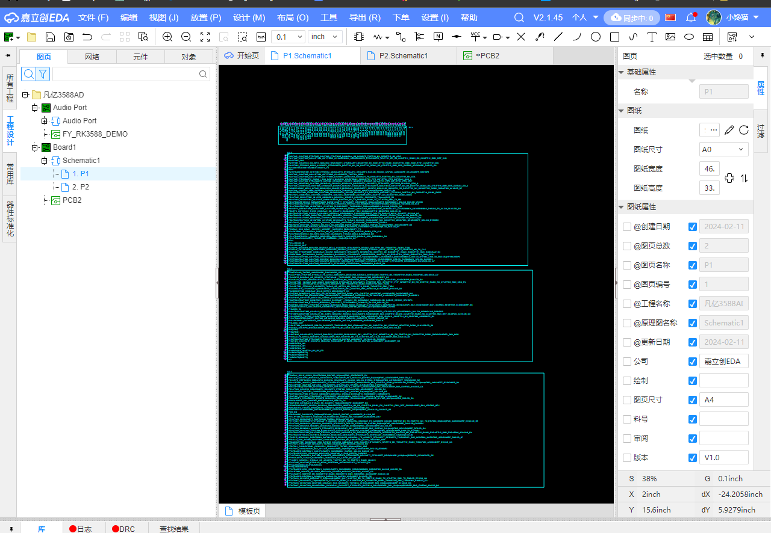This screenshot has width=771, height=533.
Task: Select the Text tool in toolbar
Action: [652, 37]
